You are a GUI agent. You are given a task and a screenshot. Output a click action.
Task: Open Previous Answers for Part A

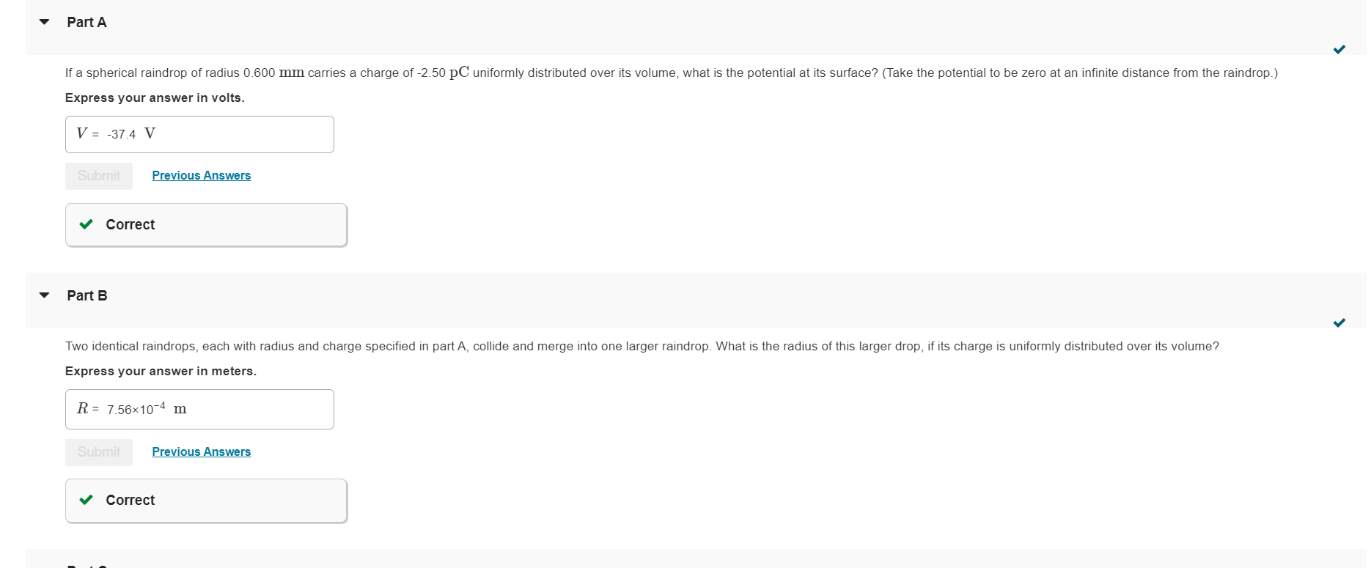pos(201,175)
